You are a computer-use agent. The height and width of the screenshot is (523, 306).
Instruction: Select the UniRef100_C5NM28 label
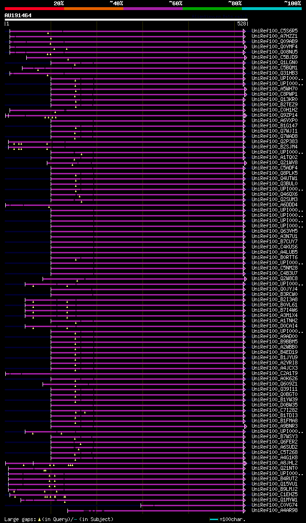tap(275, 268)
